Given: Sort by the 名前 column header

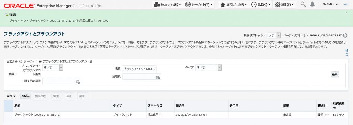Looking at the screenshot, I should pos(62,106).
